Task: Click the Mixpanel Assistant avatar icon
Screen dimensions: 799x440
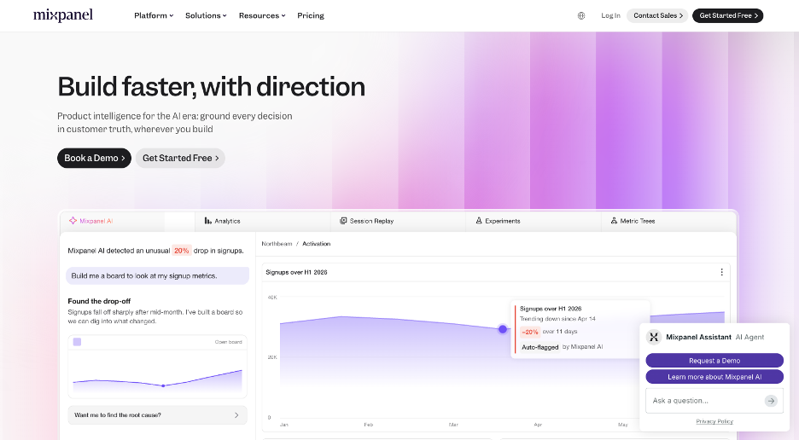Action: pos(654,337)
